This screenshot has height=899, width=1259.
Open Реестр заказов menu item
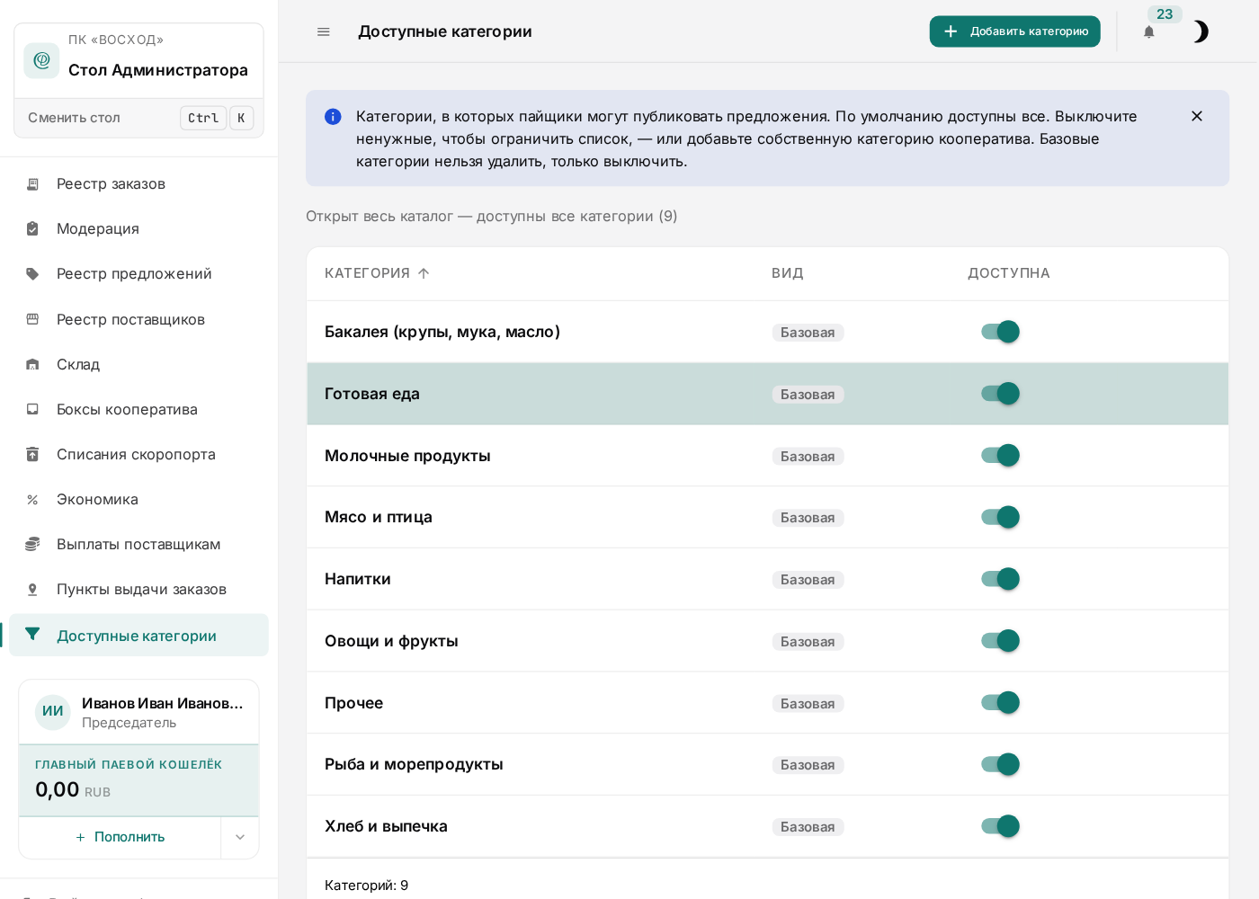[138, 184]
